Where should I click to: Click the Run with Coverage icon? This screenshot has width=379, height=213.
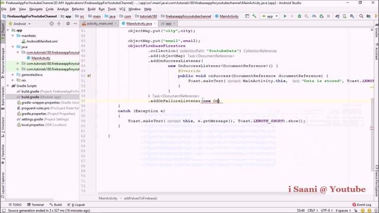(x=307, y=16)
